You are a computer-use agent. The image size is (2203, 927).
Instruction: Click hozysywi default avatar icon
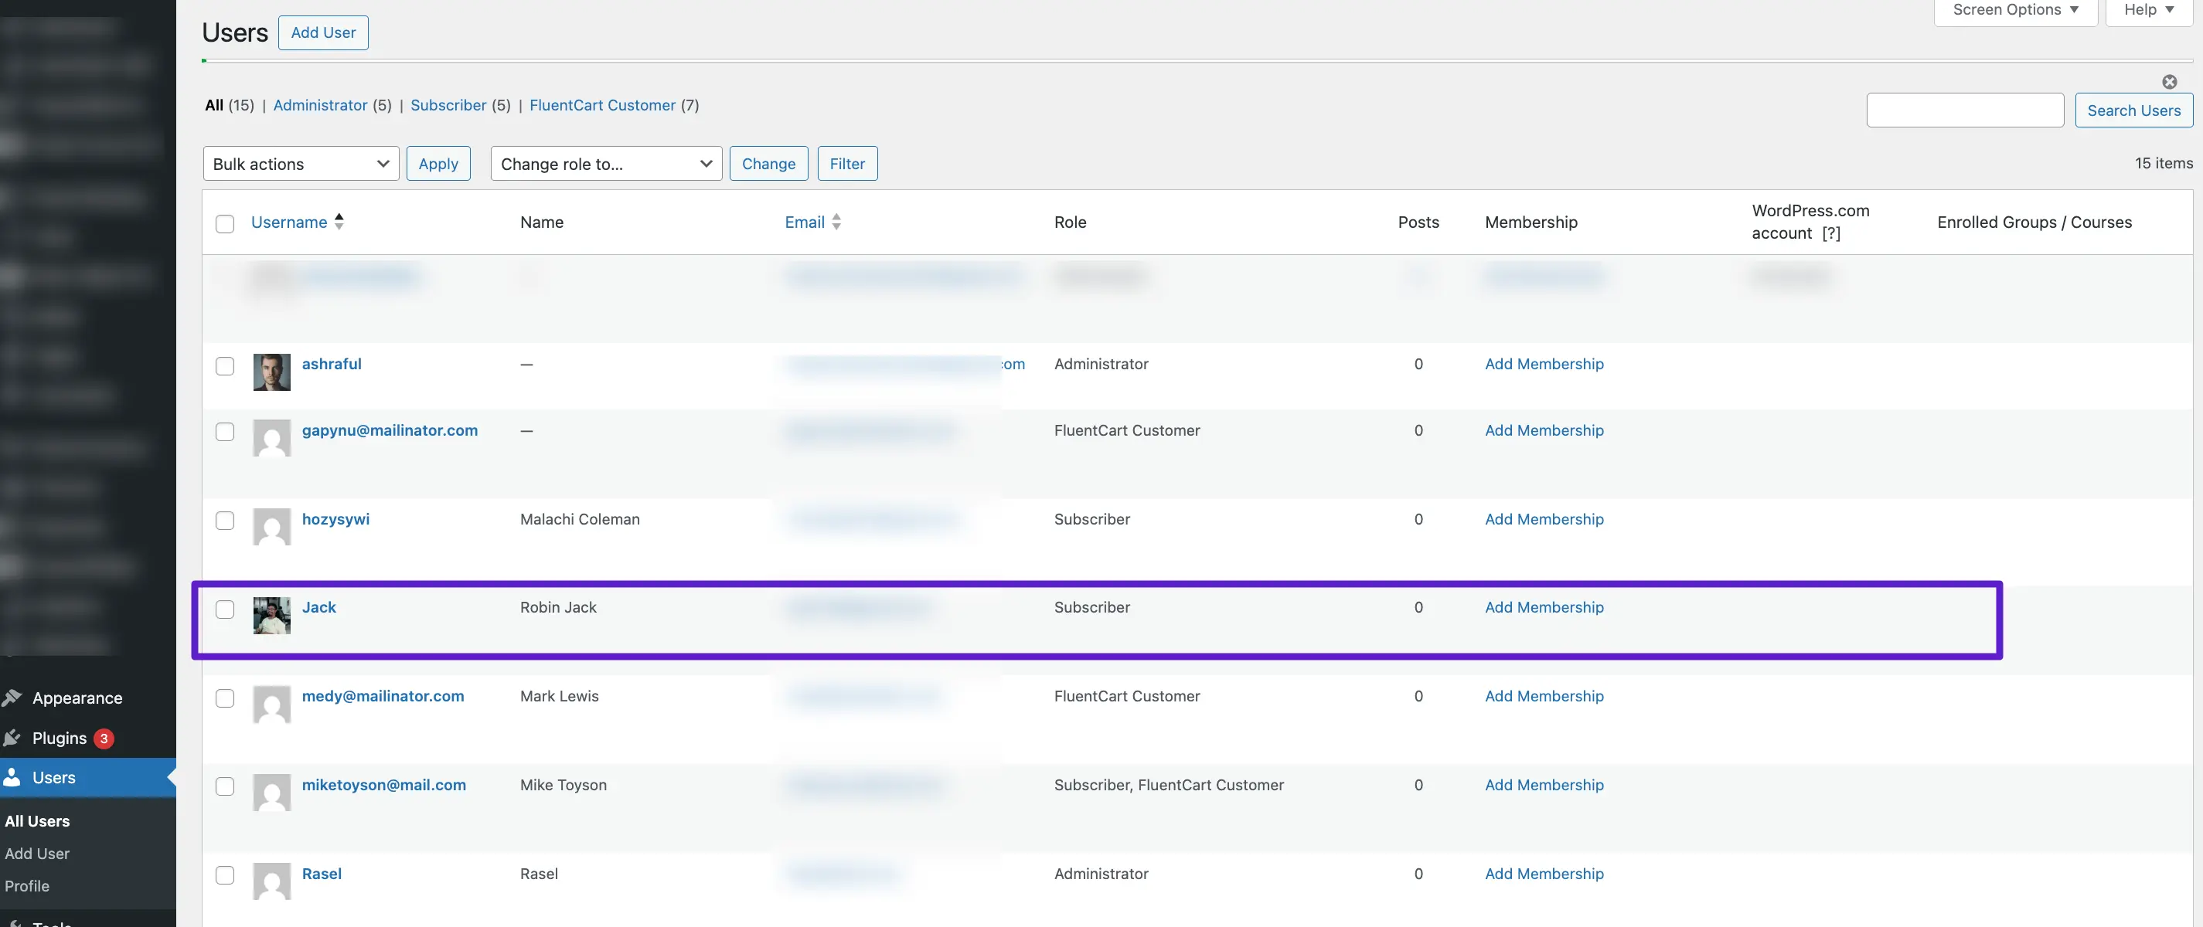coord(272,527)
